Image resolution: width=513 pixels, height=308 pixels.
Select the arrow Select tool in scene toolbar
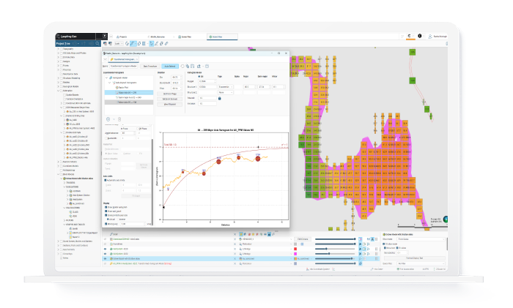pos(151,43)
